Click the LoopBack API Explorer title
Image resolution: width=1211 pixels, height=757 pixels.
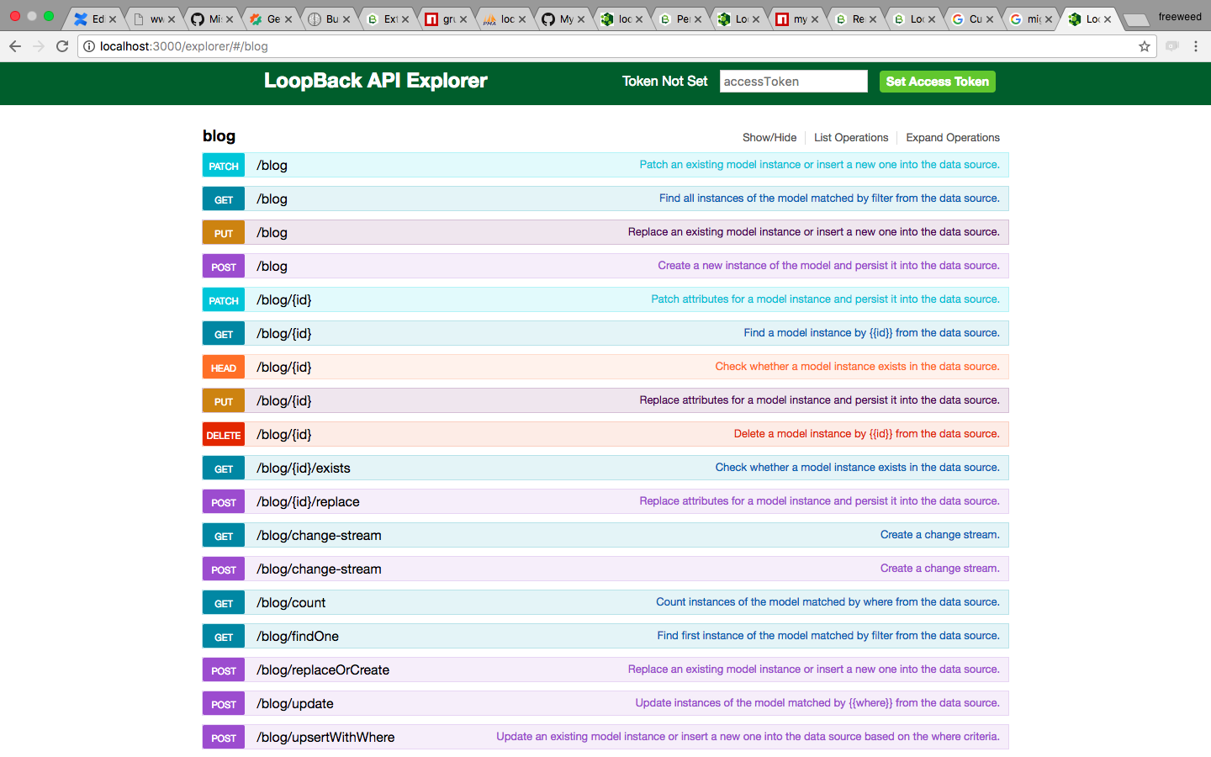click(x=375, y=81)
